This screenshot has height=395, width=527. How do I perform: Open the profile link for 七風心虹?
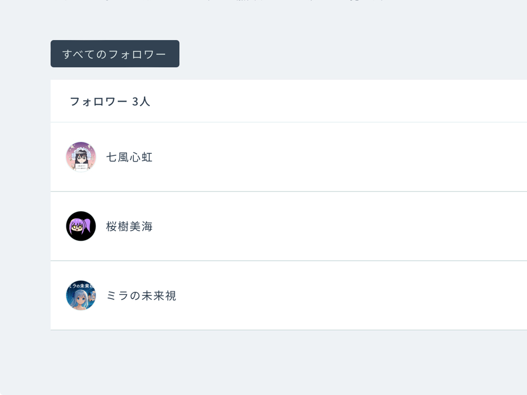[x=130, y=157]
